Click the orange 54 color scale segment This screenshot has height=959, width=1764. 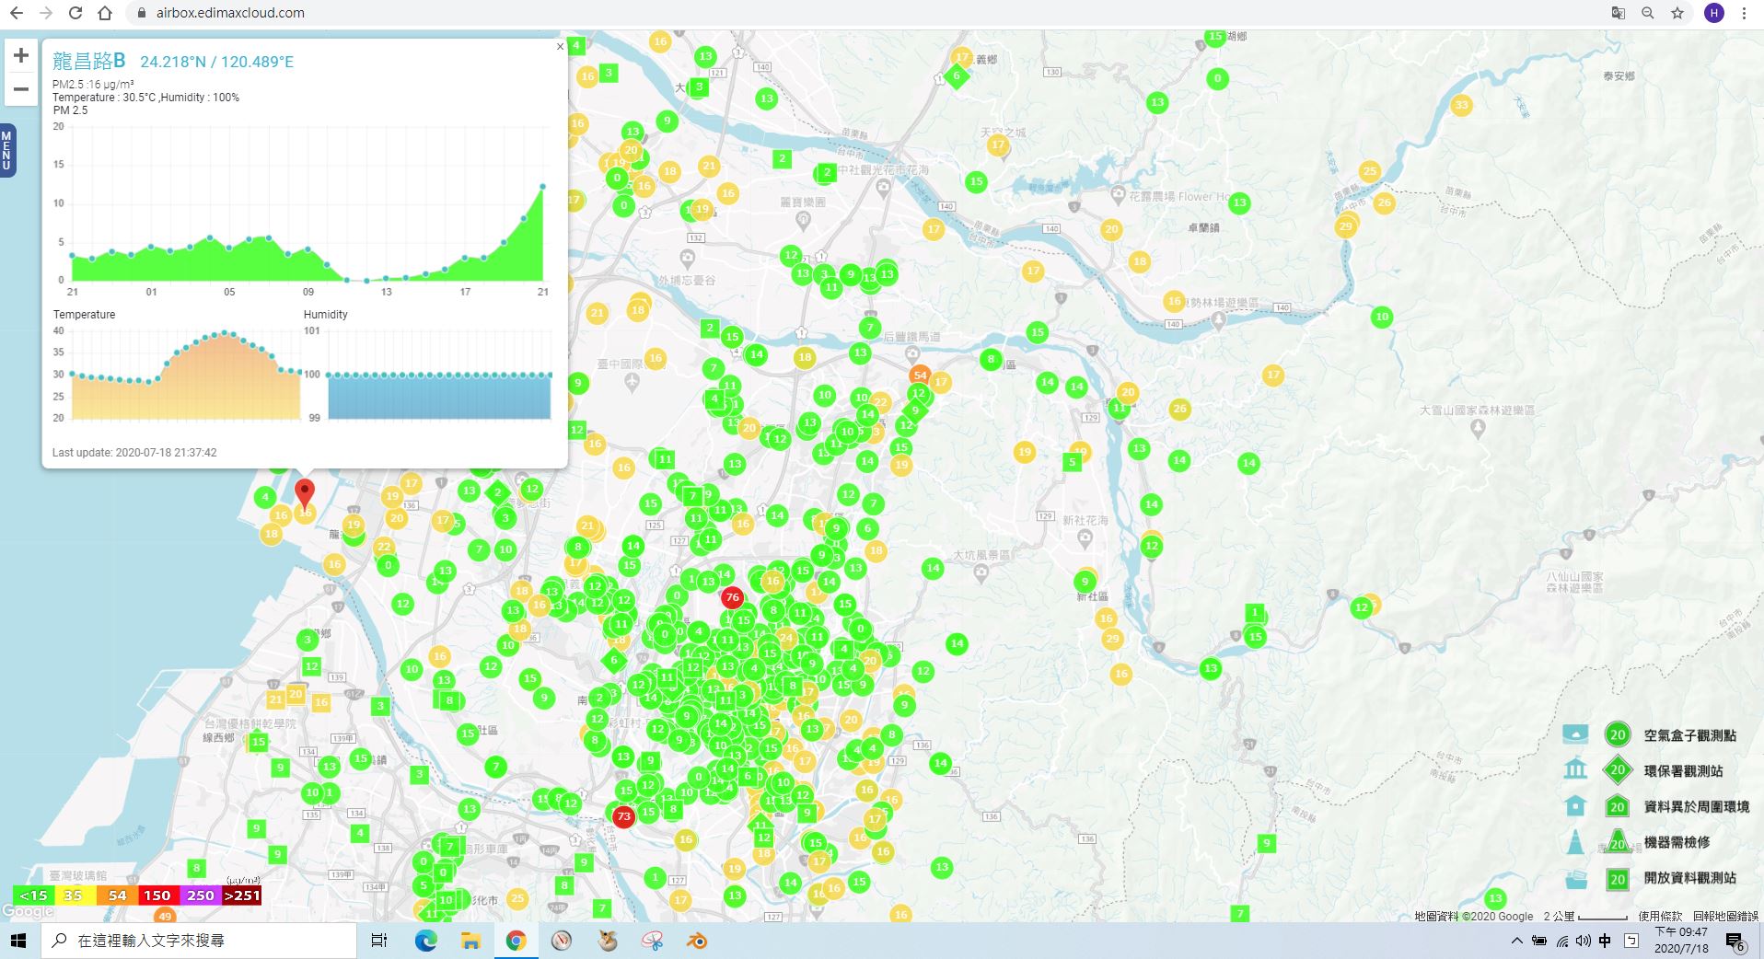point(117,895)
